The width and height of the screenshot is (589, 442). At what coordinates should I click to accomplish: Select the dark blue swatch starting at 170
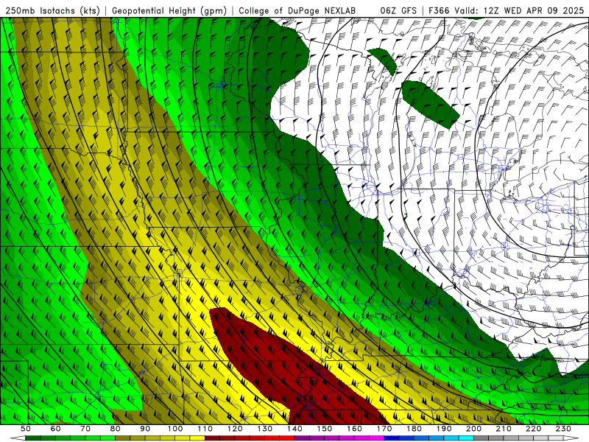click(392, 438)
